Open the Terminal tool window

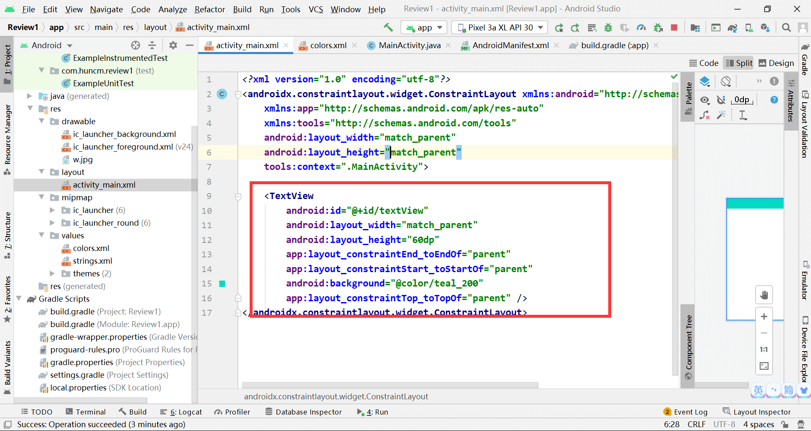tap(86, 412)
